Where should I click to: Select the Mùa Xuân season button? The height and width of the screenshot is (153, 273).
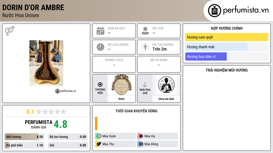coord(115,136)
